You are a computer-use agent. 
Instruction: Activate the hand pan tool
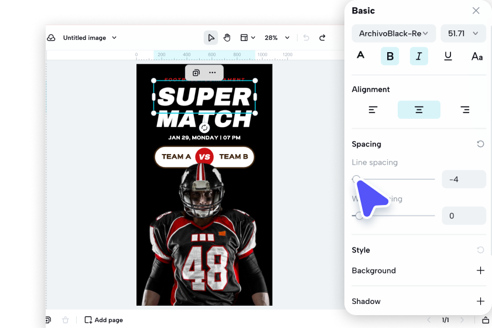pos(227,38)
